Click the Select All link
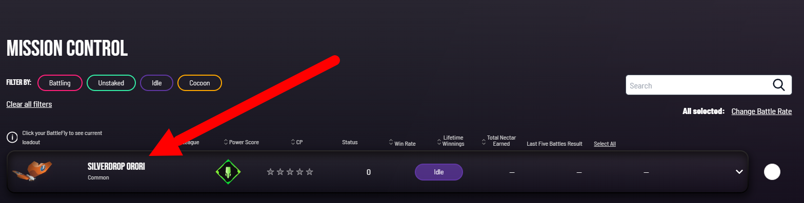 coord(605,144)
